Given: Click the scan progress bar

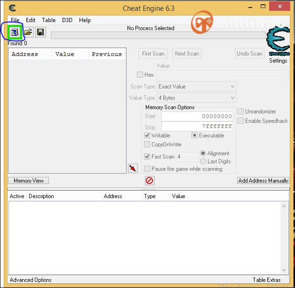Looking at the screenshot, I should [158, 35].
